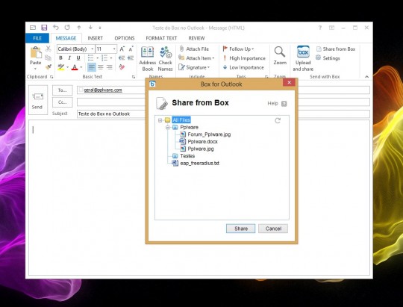Shrink font size with smaller A
Viewport: 403px width, 307px height.
point(131,49)
